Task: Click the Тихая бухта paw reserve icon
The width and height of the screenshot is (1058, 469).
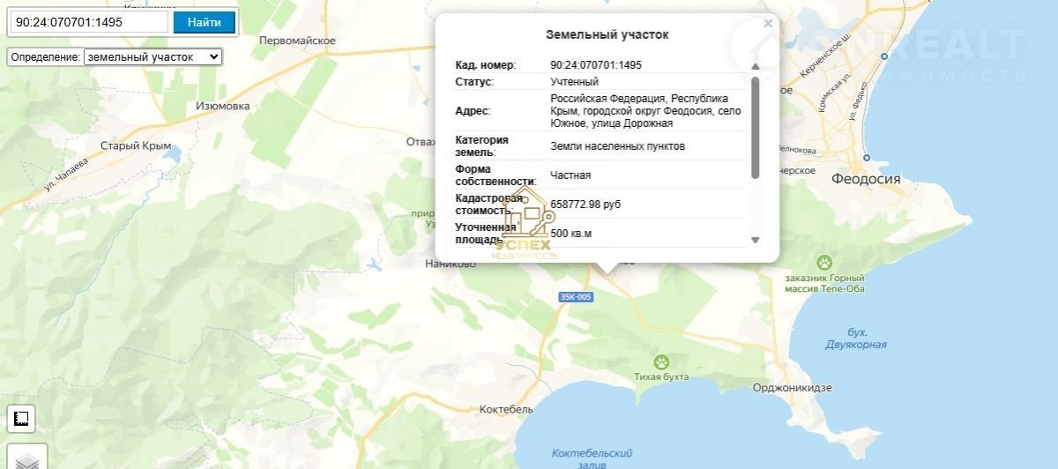Action: click(x=660, y=361)
